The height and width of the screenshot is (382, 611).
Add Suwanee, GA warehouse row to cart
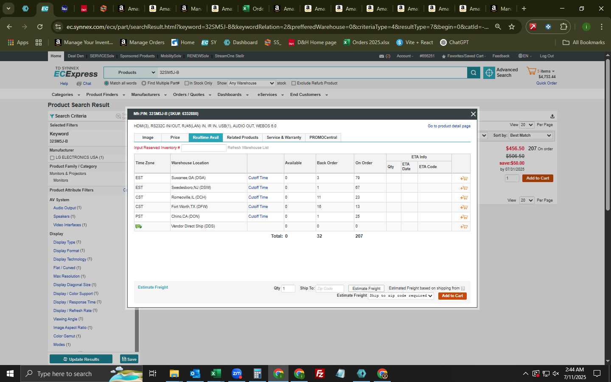point(464,178)
